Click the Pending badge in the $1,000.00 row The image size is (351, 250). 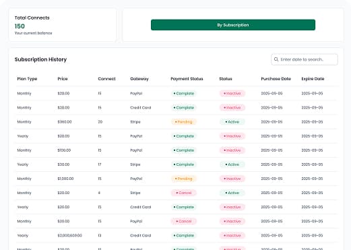[184, 179]
